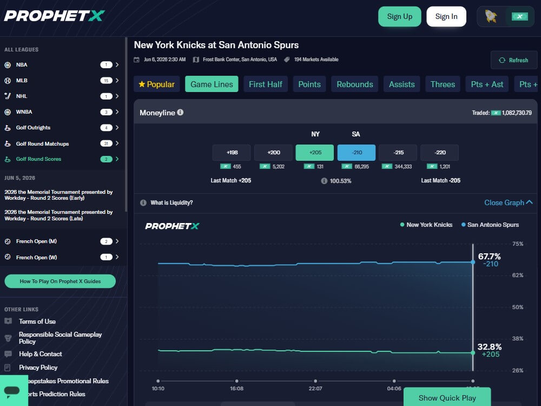Click the Golf Round Matchups icon

8,143
